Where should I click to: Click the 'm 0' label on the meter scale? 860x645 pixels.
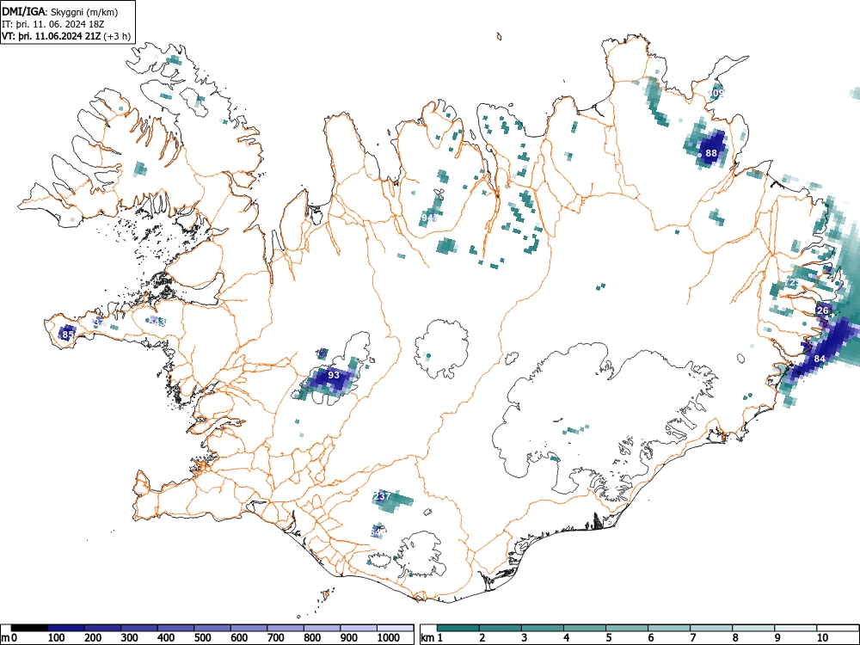point(8,638)
